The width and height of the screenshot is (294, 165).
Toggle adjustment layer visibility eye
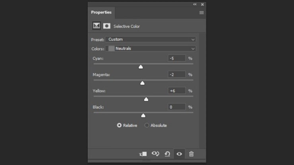click(179, 153)
